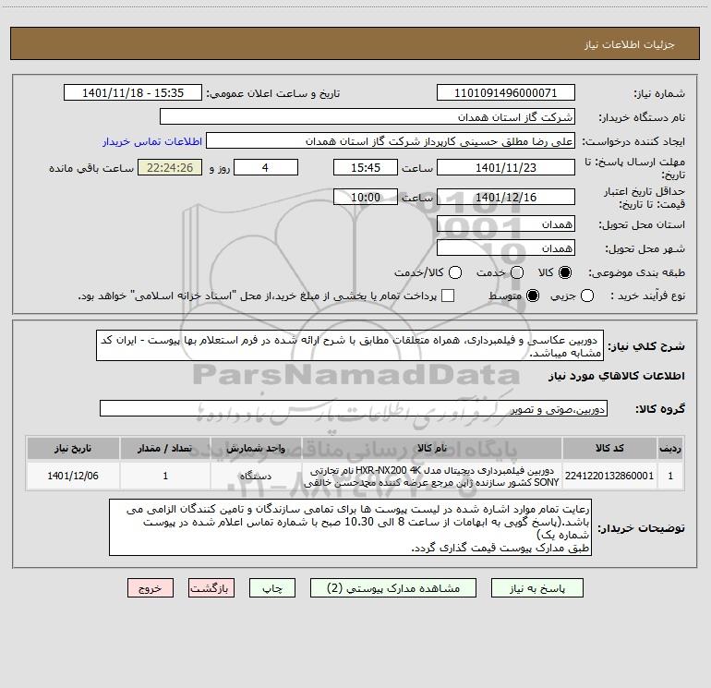Click the quantity cell in the HXR-NX200 row
The image size is (711, 688).
(165, 476)
